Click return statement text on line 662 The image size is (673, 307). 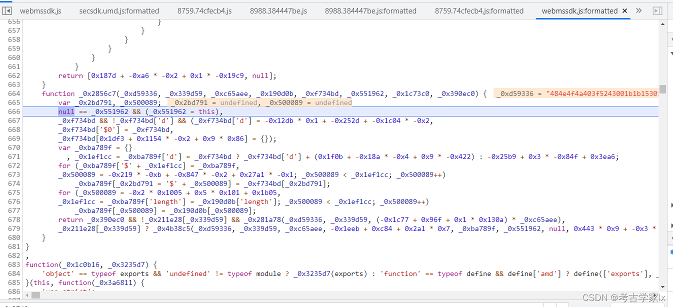coord(167,75)
